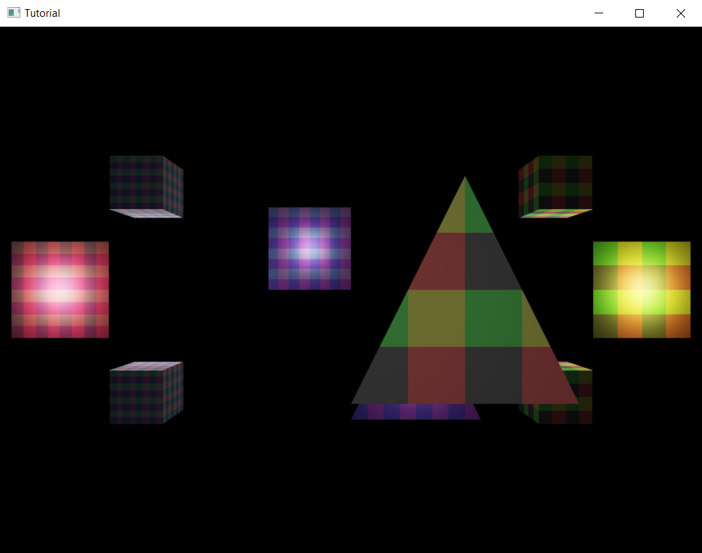Click the top-right red-green plaid cube
Viewport: 702px width, 553px height.
pos(555,186)
